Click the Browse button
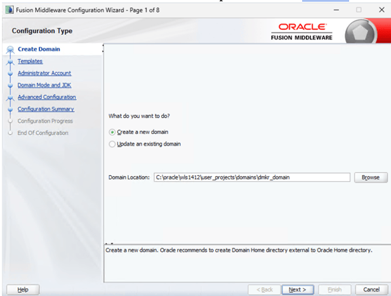Screen dimensions: 391x296 tap(371, 177)
